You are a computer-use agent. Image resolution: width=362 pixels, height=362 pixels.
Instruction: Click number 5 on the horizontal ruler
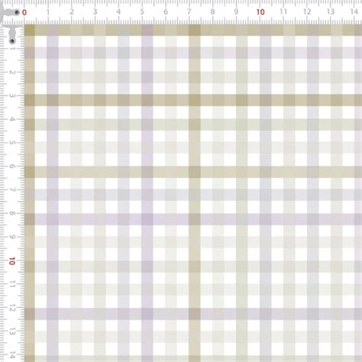pyautogui.click(x=142, y=11)
